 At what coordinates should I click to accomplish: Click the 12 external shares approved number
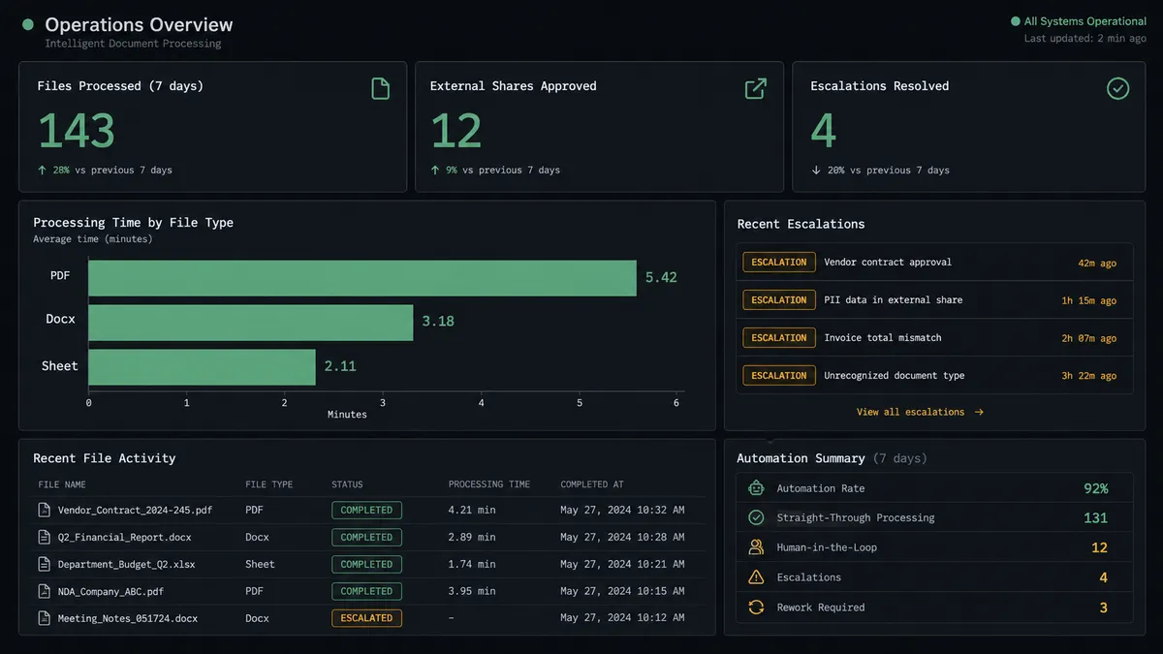(456, 131)
